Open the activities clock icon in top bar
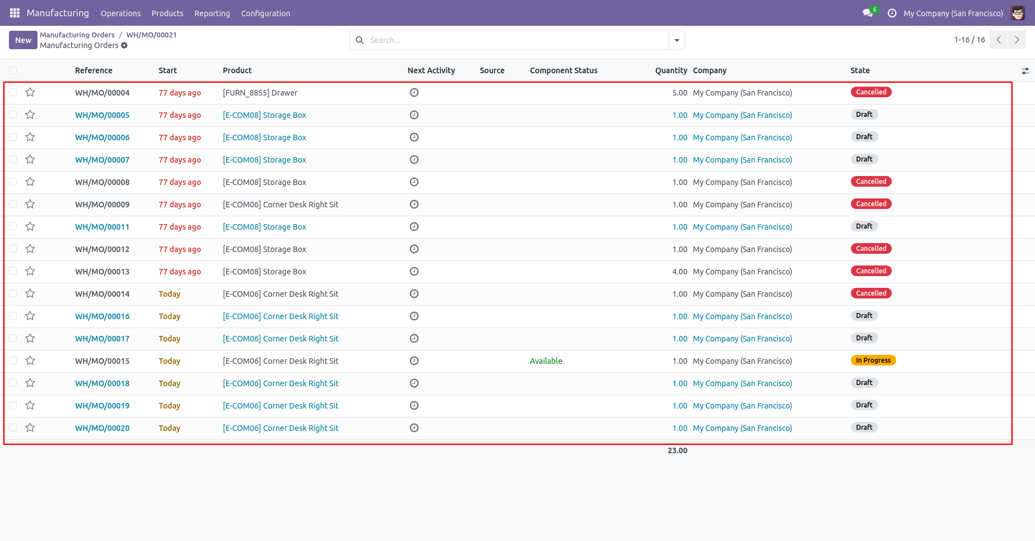The width and height of the screenshot is (1035, 541). pos(892,13)
